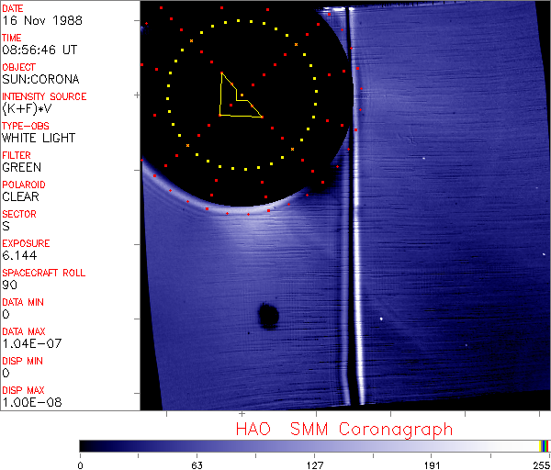This screenshot has width=551, height=470.
Task: Click the bright white star point right of the vertical streak
Action: pos(380,319)
